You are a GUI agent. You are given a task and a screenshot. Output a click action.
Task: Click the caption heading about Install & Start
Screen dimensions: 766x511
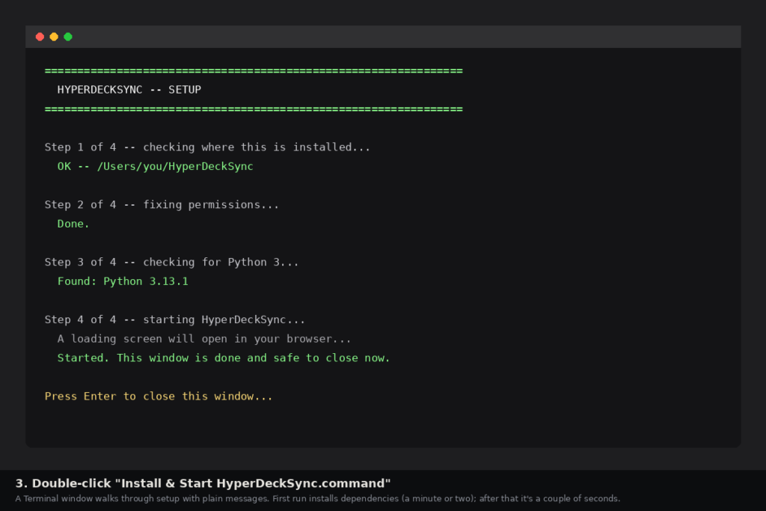click(203, 483)
